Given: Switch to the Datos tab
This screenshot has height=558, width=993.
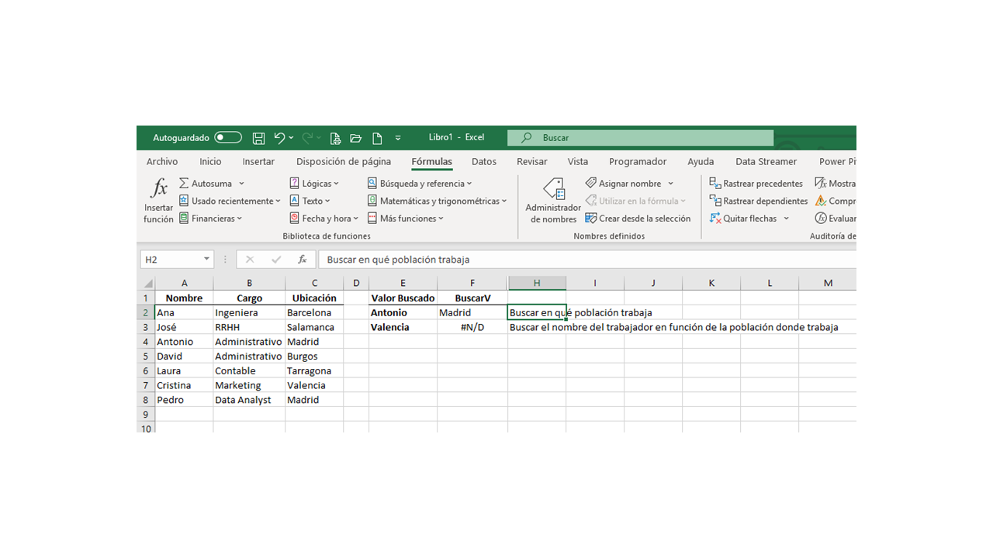Looking at the screenshot, I should pyautogui.click(x=484, y=162).
